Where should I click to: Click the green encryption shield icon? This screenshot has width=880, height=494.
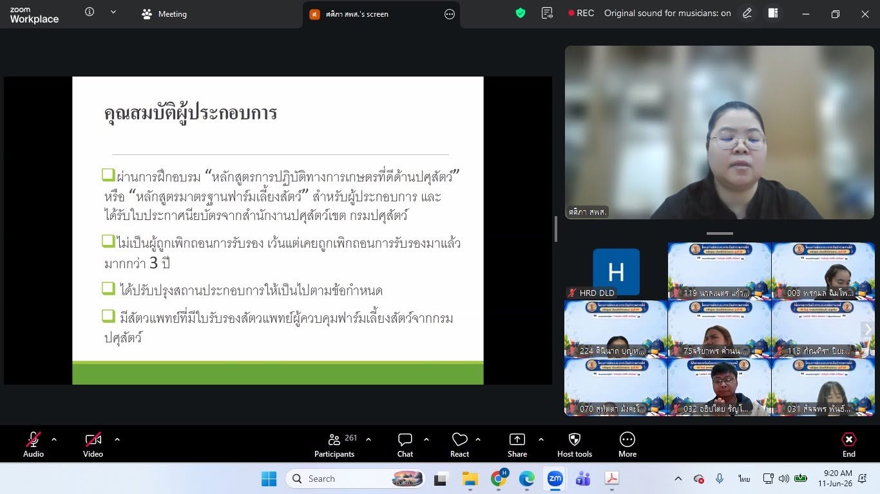coord(521,13)
